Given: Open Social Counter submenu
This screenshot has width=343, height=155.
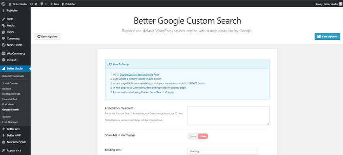Looking at the screenshot, I should (x=10, y=83).
